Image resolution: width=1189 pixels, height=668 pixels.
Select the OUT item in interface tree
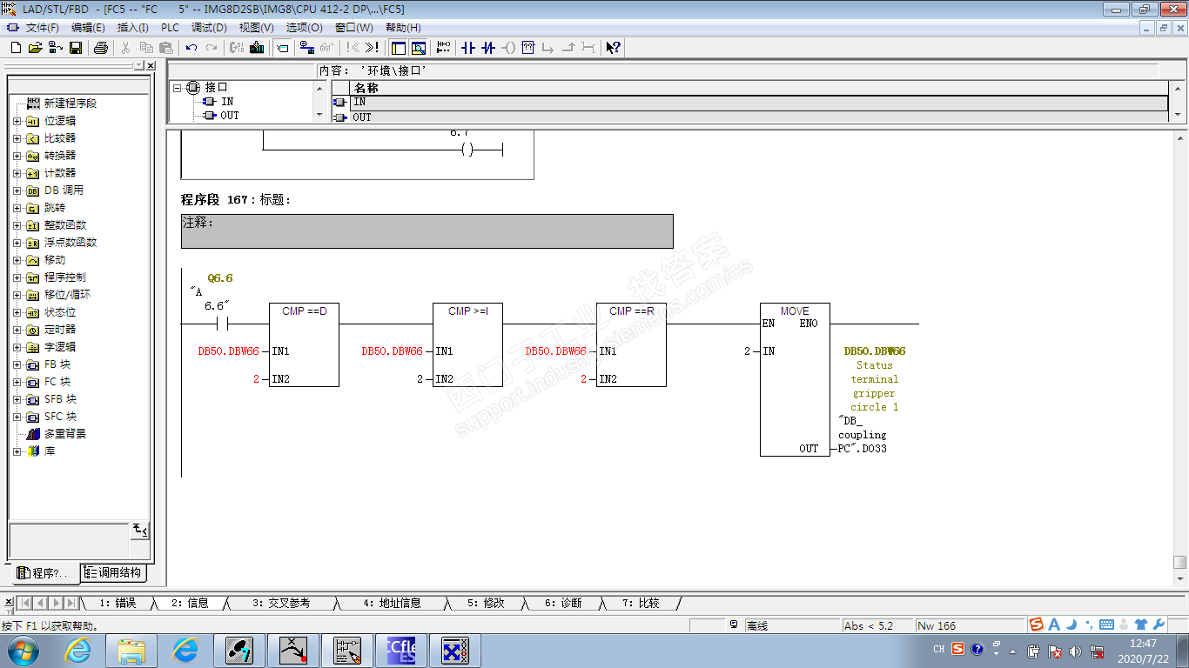coord(229,116)
